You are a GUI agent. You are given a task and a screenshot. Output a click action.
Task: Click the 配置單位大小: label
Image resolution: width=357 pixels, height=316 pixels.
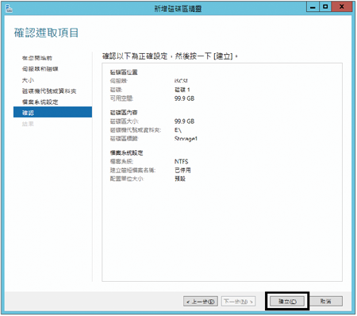tap(127, 179)
